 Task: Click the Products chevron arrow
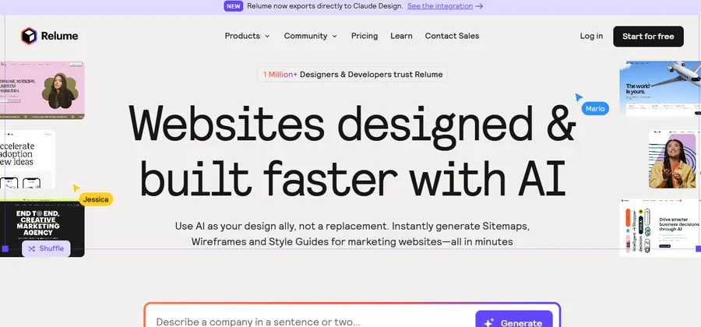(x=267, y=36)
